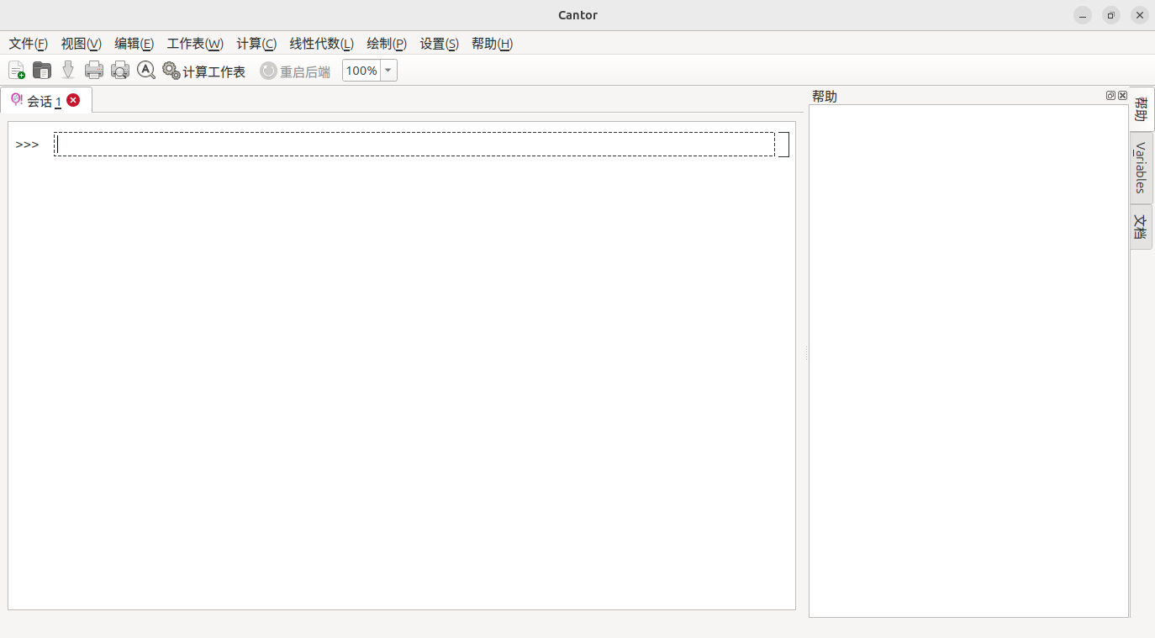This screenshot has height=638, width=1155.
Task: Open the 工作表(W) menu
Action: (195, 44)
